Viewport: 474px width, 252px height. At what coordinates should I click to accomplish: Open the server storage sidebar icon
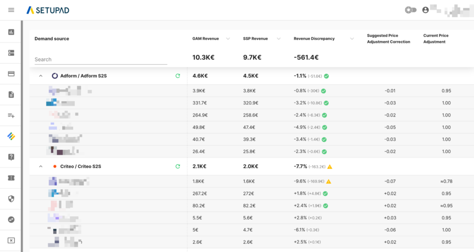[x=11, y=53]
